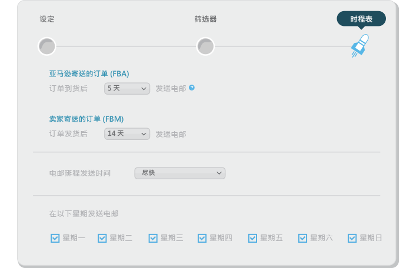Uncheck the 星期五 checkbox

coord(252,238)
